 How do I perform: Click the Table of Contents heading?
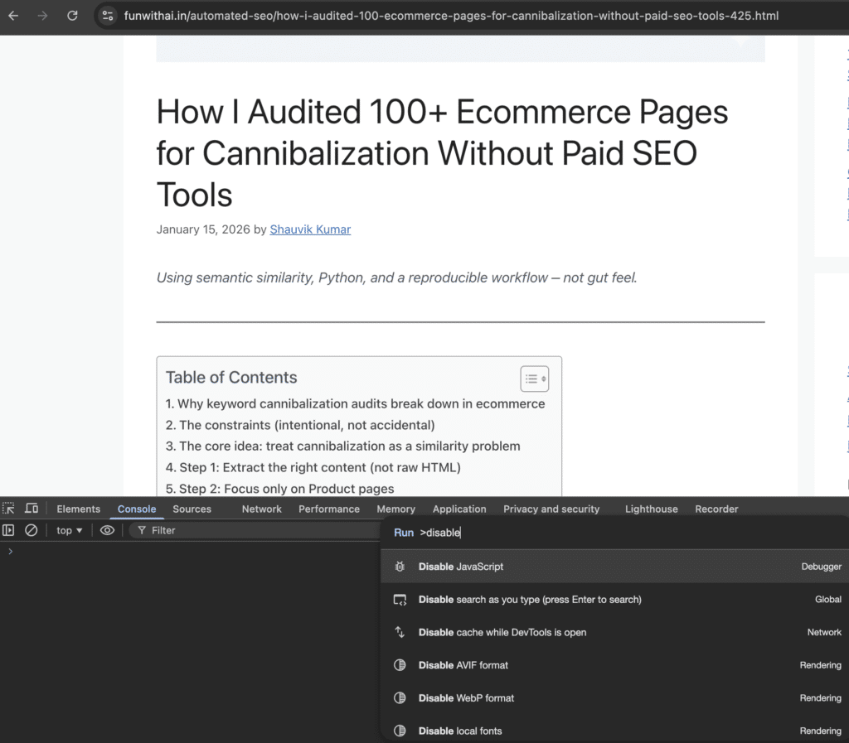tap(231, 378)
